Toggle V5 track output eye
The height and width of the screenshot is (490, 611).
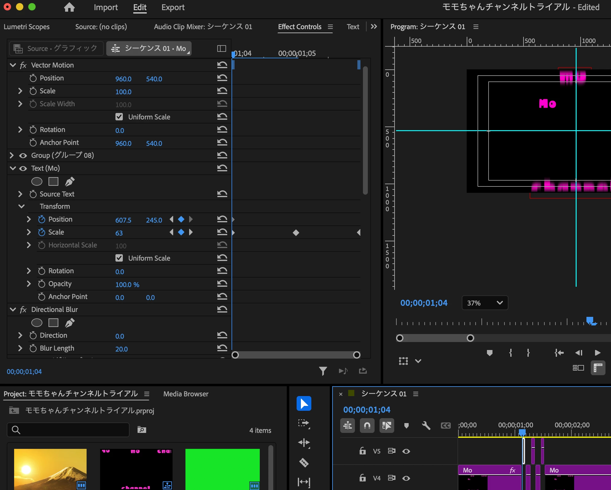pos(406,451)
